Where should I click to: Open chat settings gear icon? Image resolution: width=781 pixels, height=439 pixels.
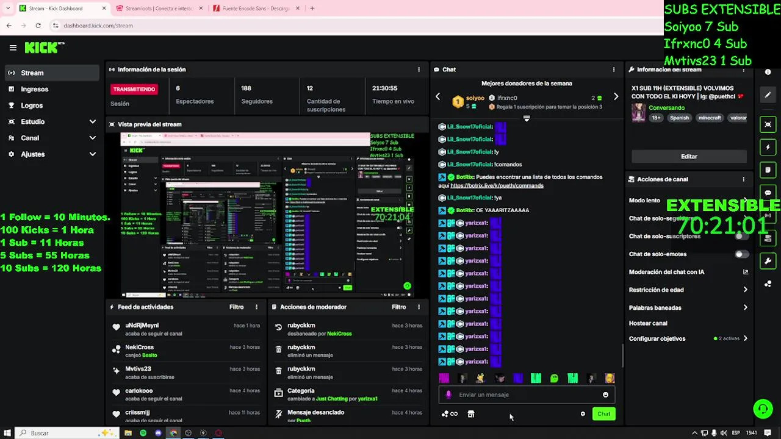click(583, 414)
